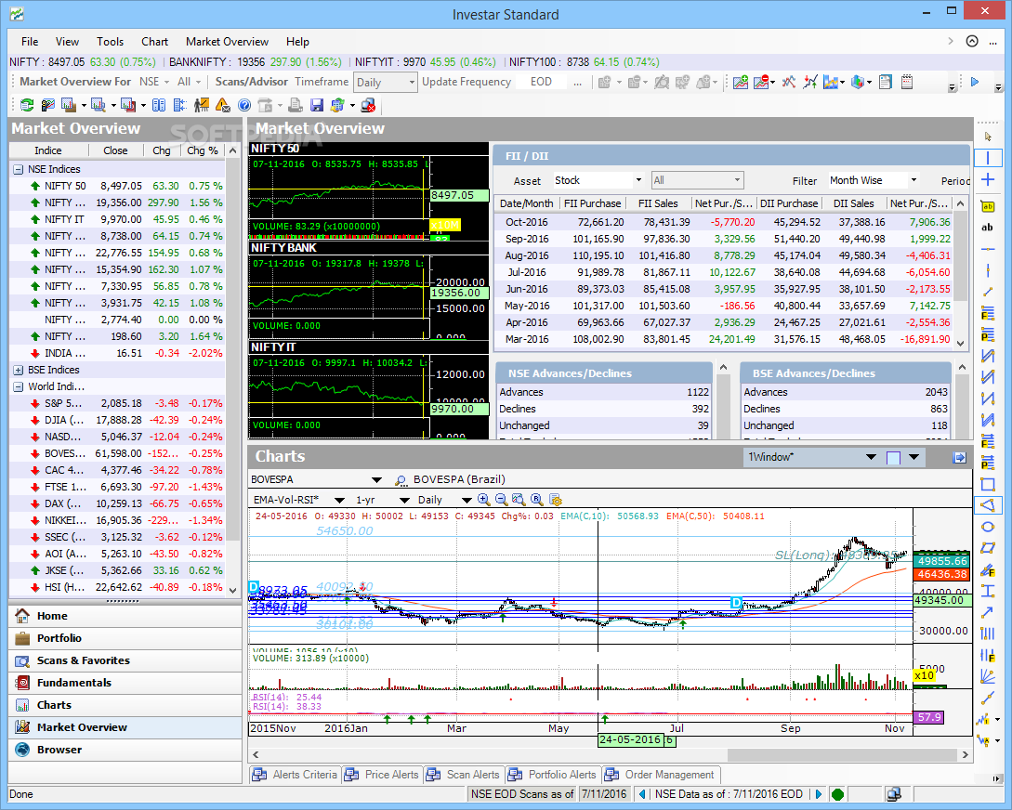
Task: Click the notepad icon in top toolbar
Action: tap(907, 82)
